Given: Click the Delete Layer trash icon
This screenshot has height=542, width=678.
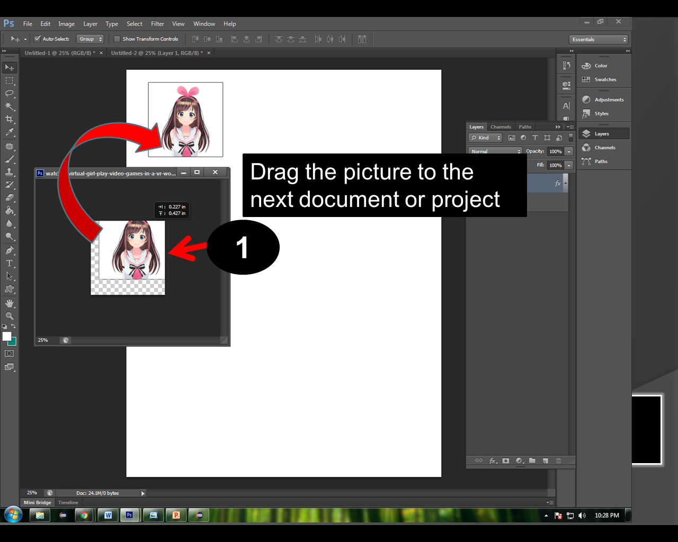Looking at the screenshot, I should coord(558,460).
